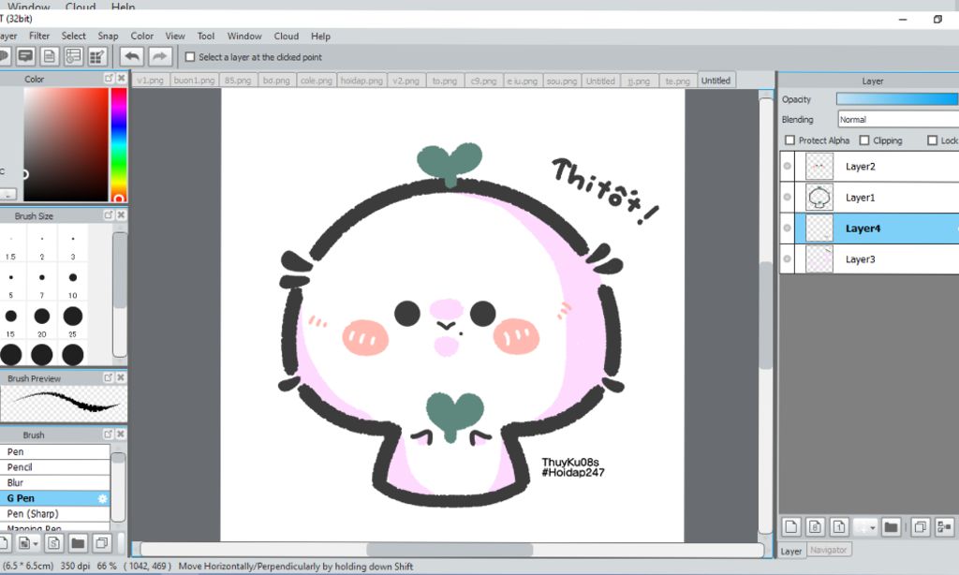Image resolution: width=959 pixels, height=575 pixels.
Task: Open G Pen brush settings gear
Action: pos(102,498)
